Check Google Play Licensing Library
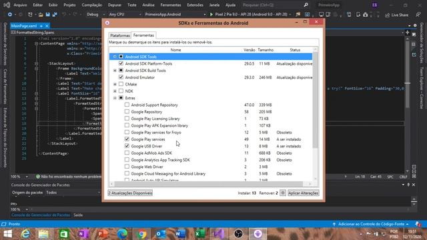The height and width of the screenshot is (240, 427). coord(127,119)
